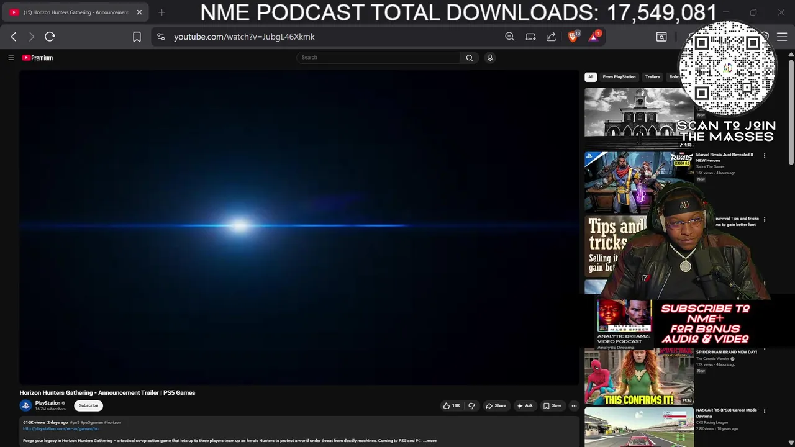Open Marvel Rivals Just Revealed video title
795x447 pixels.
click(x=724, y=157)
